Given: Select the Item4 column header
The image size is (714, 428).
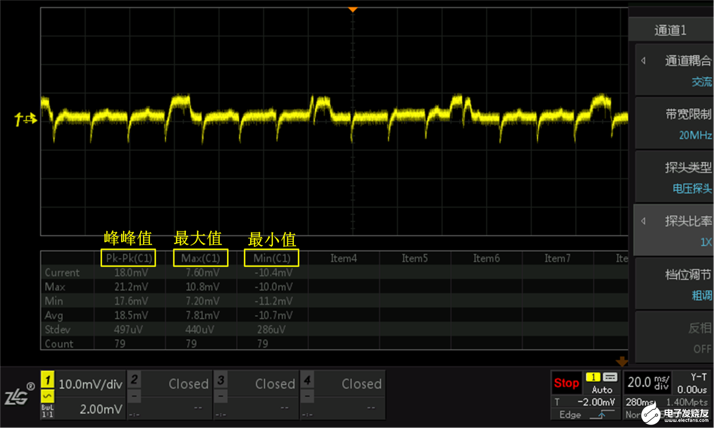Looking at the screenshot, I should [344, 258].
